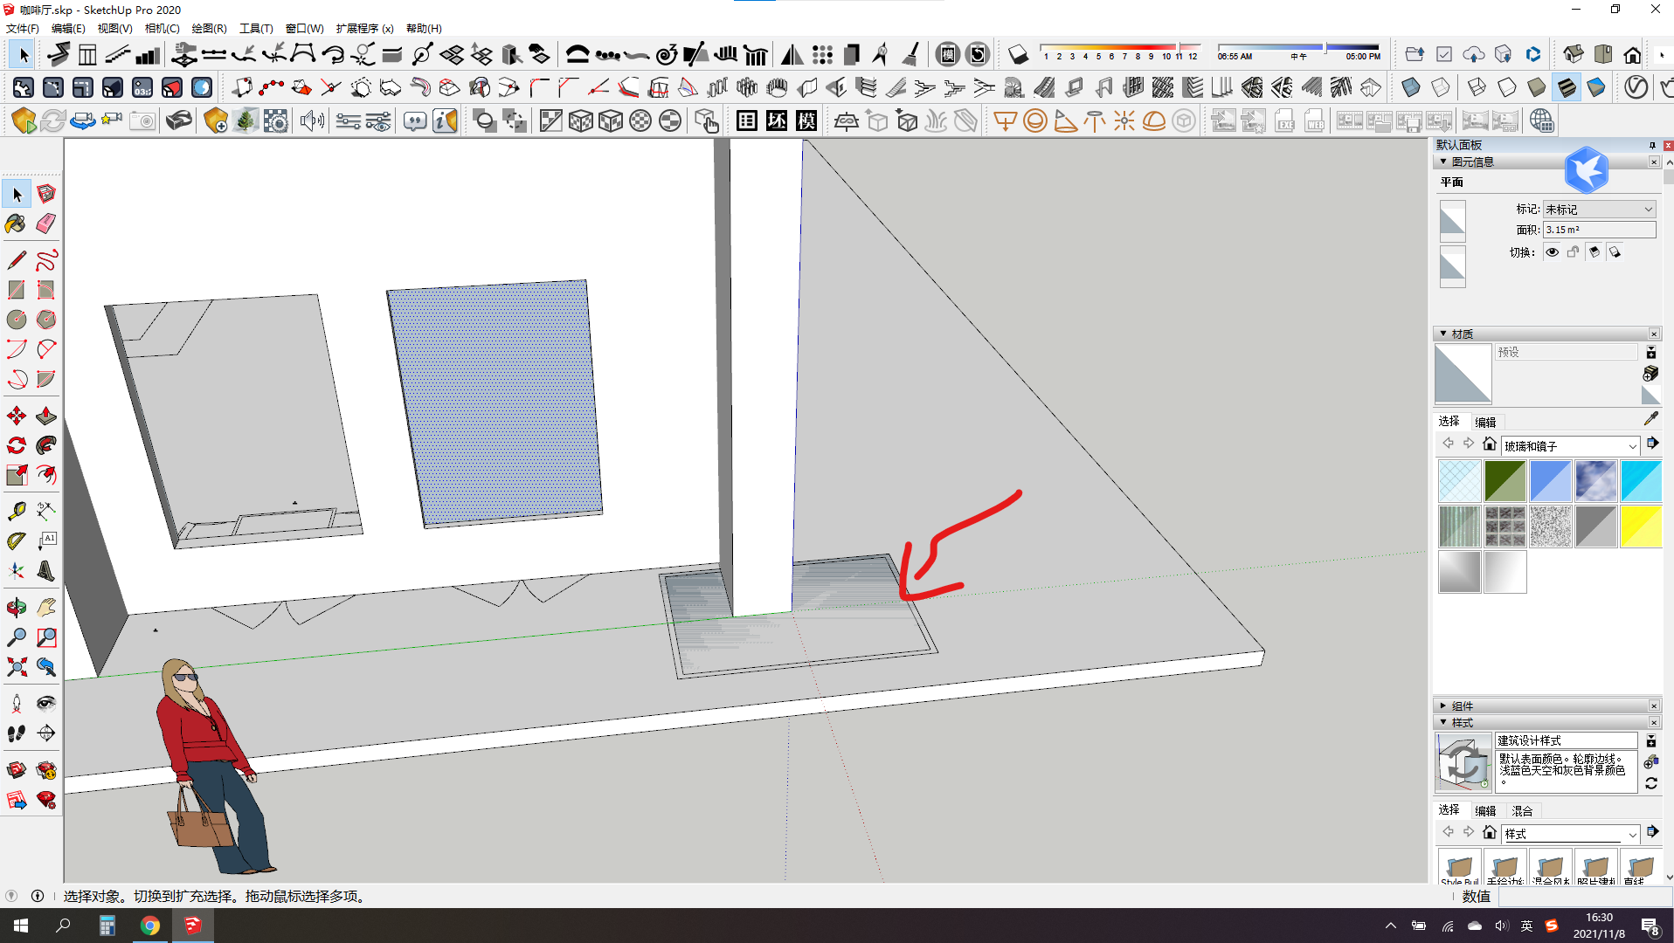Image resolution: width=1674 pixels, height=943 pixels.
Task: Choose the translucent blue glass swatch
Action: pos(1550,481)
